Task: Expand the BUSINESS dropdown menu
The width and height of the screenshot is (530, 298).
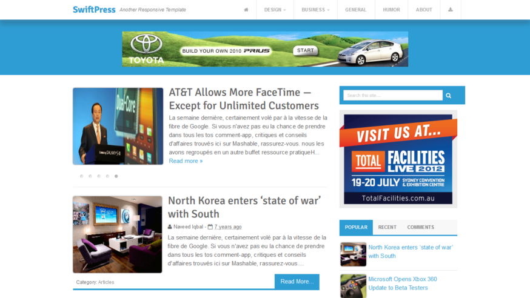Action: click(315, 10)
